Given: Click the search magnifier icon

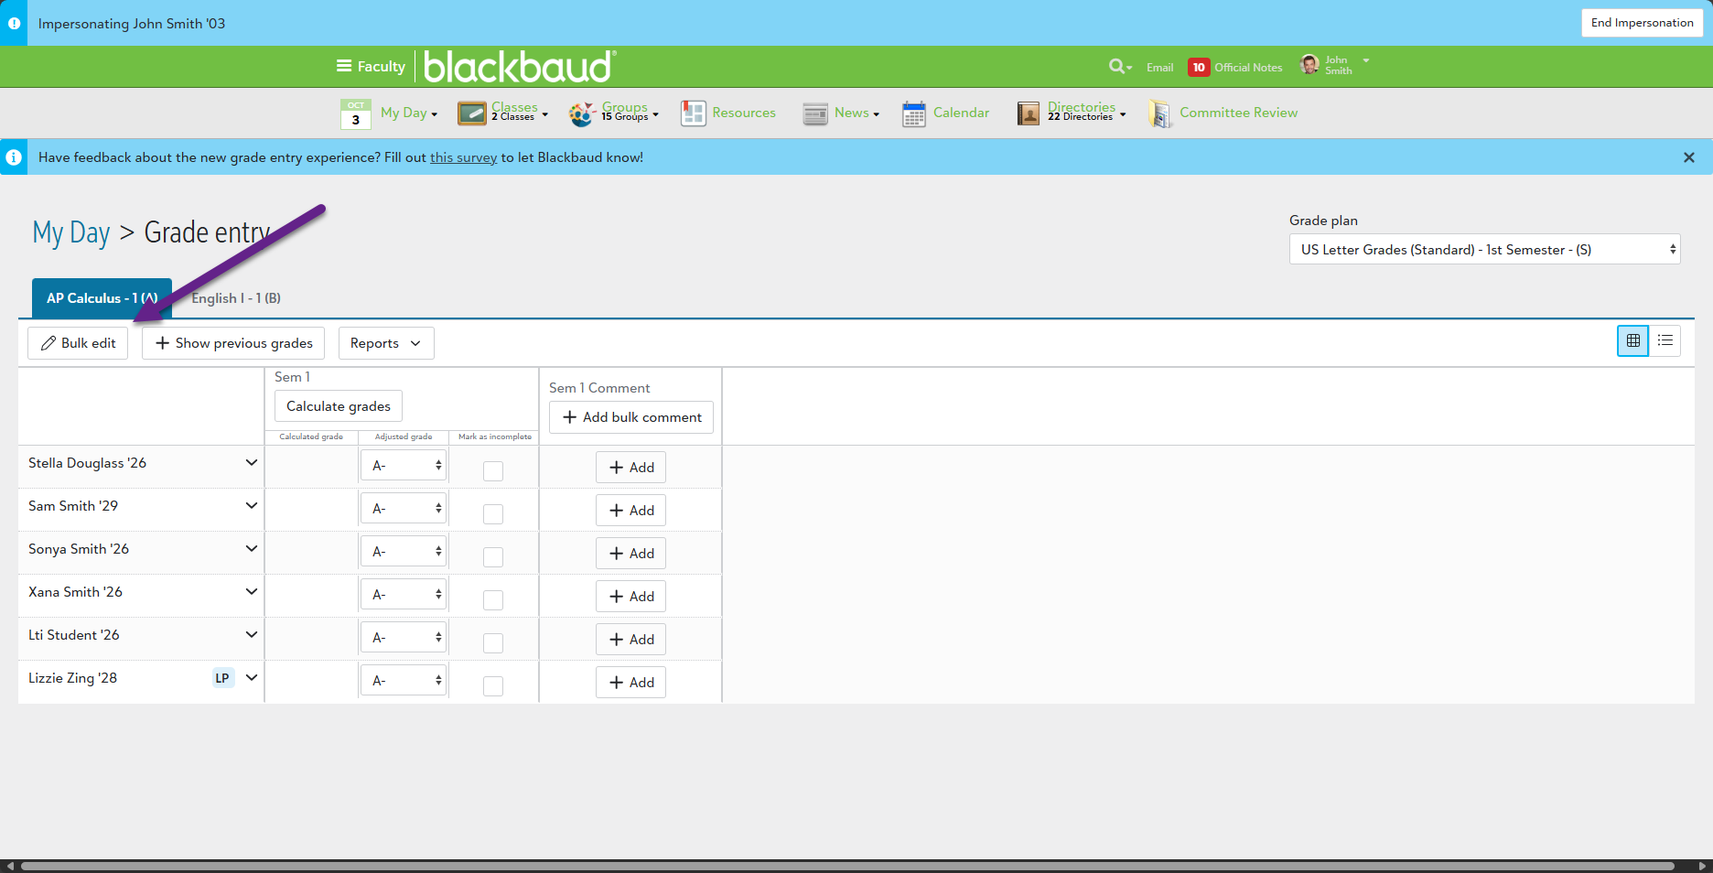Looking at the screenshot, I should (1116, 66).
